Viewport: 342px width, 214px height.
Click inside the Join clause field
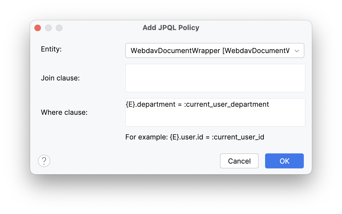coord(215,78)
